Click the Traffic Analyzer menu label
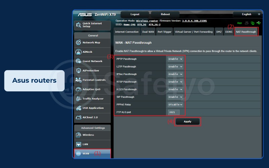 click(x=93, y=98)
